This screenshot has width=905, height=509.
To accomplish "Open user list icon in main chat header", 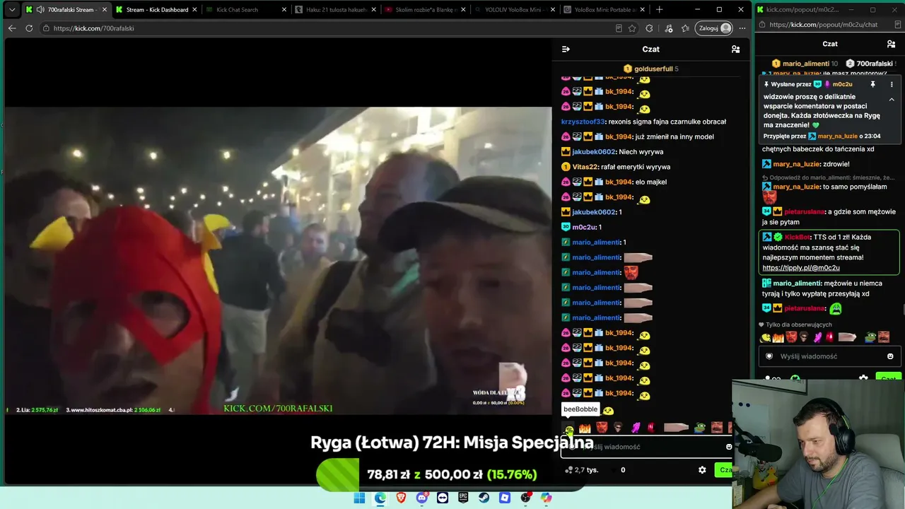I will point(735,49).
